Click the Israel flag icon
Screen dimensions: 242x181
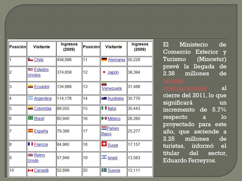pyautogui.click(x=104, y=157)
